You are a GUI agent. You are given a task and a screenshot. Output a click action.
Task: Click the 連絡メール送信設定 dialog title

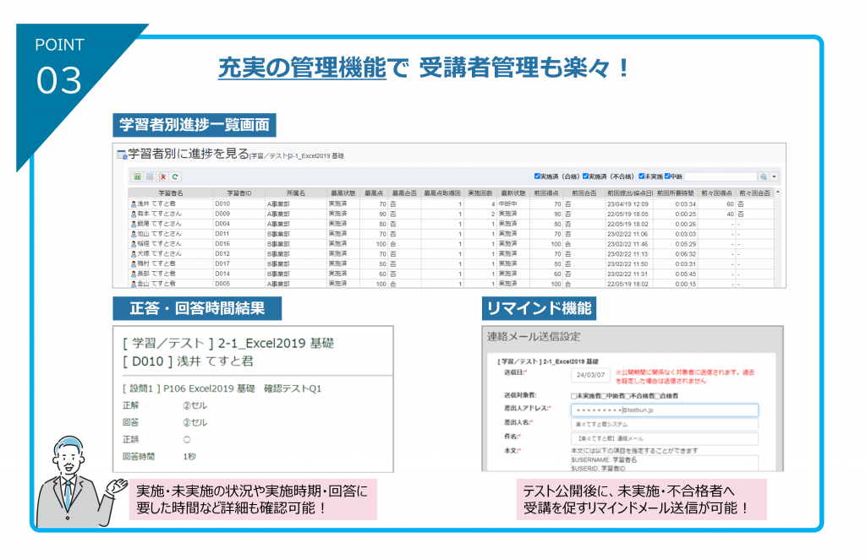click(534, 337)
